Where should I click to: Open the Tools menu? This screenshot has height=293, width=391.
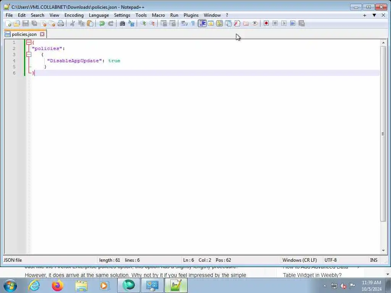(141, 15)
